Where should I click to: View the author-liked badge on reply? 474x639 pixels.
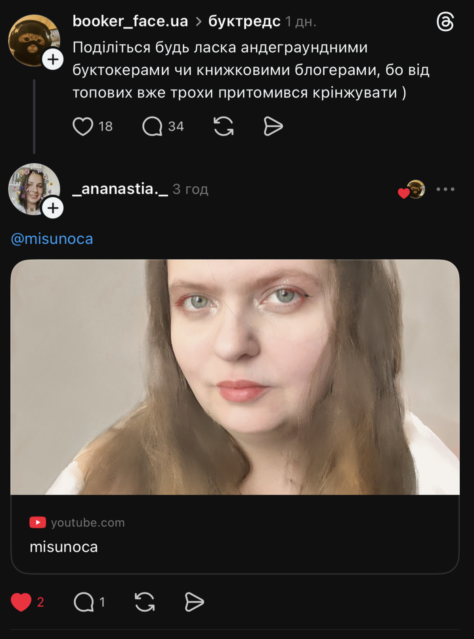(412, 190)
